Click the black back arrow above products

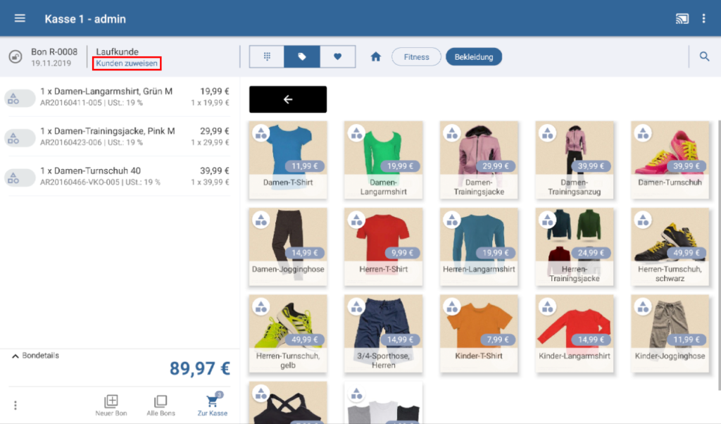287,99
